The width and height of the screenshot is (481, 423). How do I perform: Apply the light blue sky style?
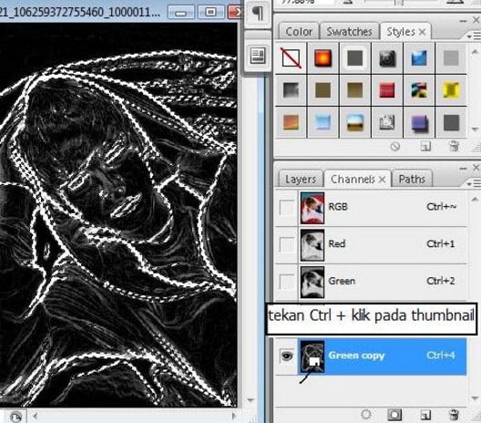click(322, 122)
